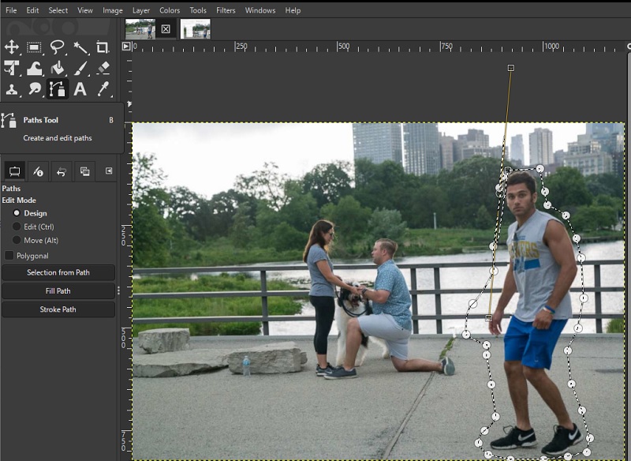Select the Color Picker tool
The height and width of the screenshot is (461, 631).
point(103,89)
